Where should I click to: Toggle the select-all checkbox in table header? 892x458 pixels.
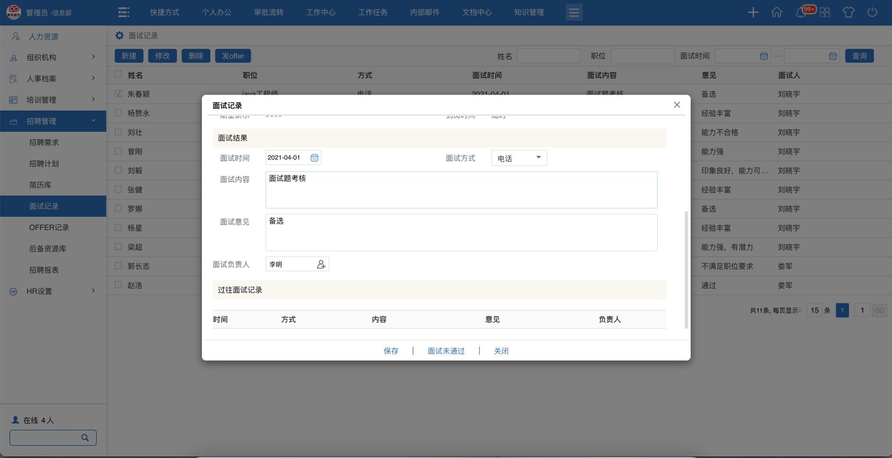pos(118,74)
